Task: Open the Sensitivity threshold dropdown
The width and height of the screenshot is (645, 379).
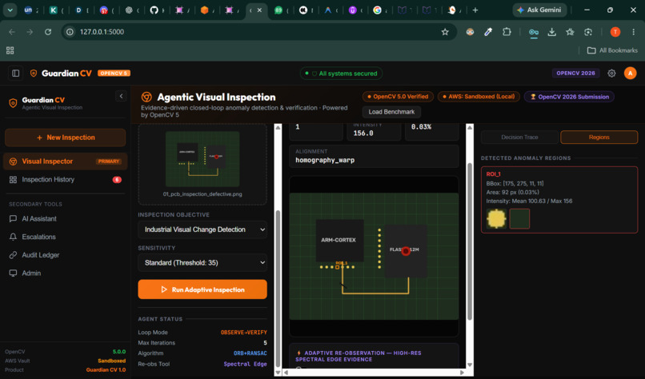Action: coord(202,263)
